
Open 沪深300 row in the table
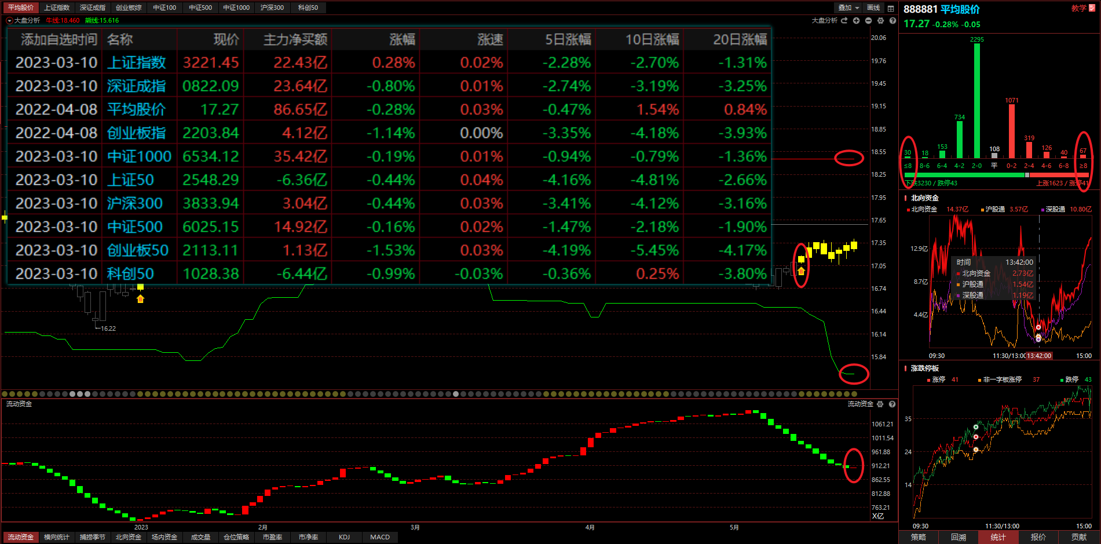tap(389, 203)
